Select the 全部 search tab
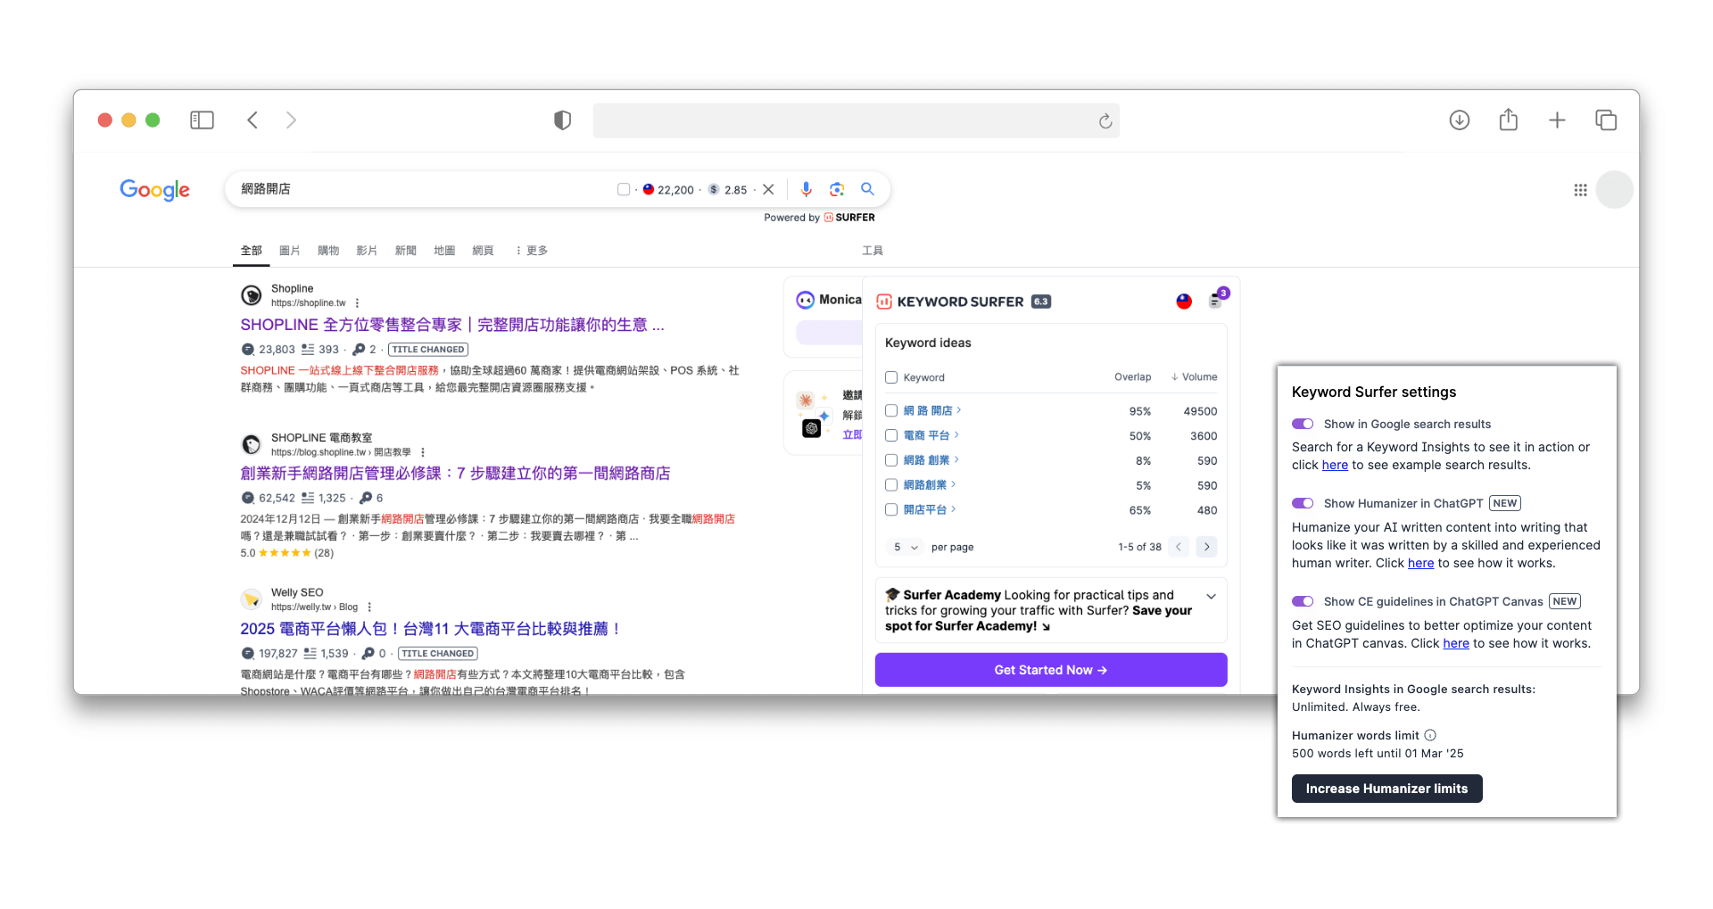Image resolution: width=1713 pixels, height=909 pixels. pos(252,251)
